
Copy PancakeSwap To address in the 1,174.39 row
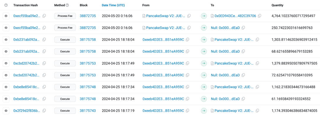point(257,111)
